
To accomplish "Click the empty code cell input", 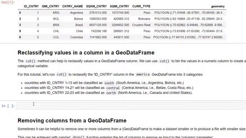I will coord(131,106).
